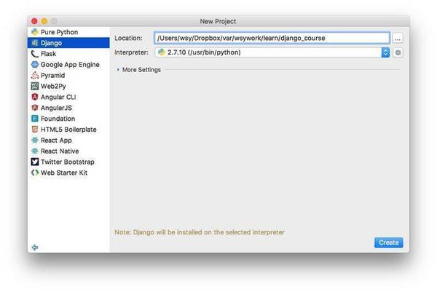Click the Web Starter Kit icon

[34, 173]
